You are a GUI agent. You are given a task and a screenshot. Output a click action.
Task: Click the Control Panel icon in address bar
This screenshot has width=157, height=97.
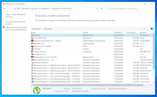point(18,8)
